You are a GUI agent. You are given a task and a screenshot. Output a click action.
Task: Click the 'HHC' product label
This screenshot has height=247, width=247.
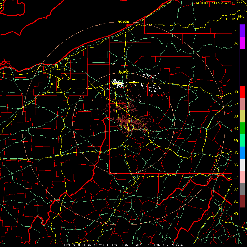pos(241,16)
